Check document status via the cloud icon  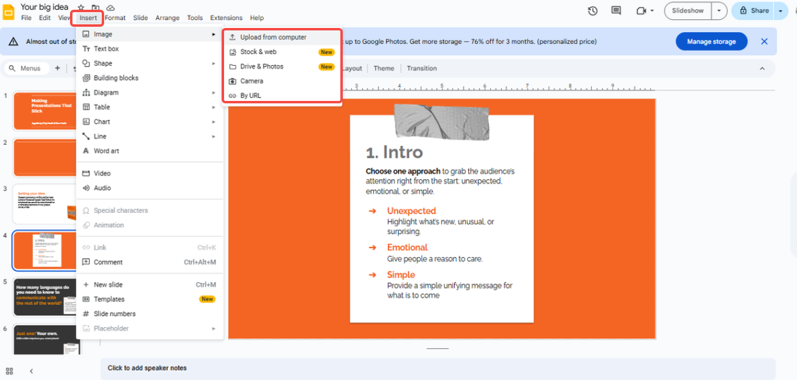tap(110, 7)
